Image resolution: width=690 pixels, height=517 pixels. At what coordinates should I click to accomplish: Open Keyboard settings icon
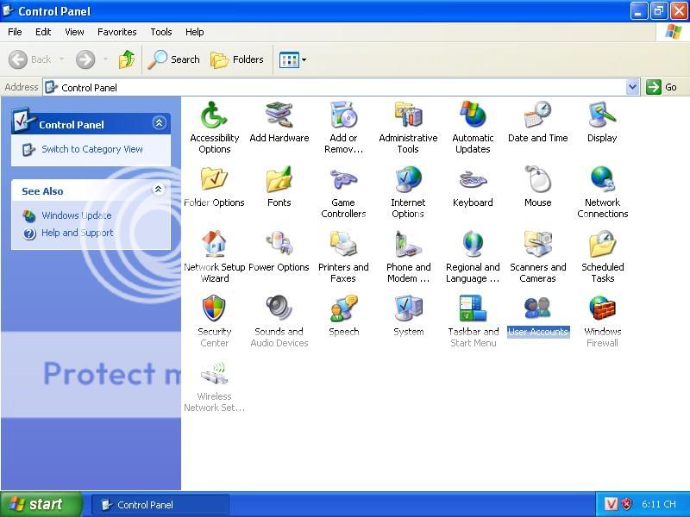pos(473,187)
